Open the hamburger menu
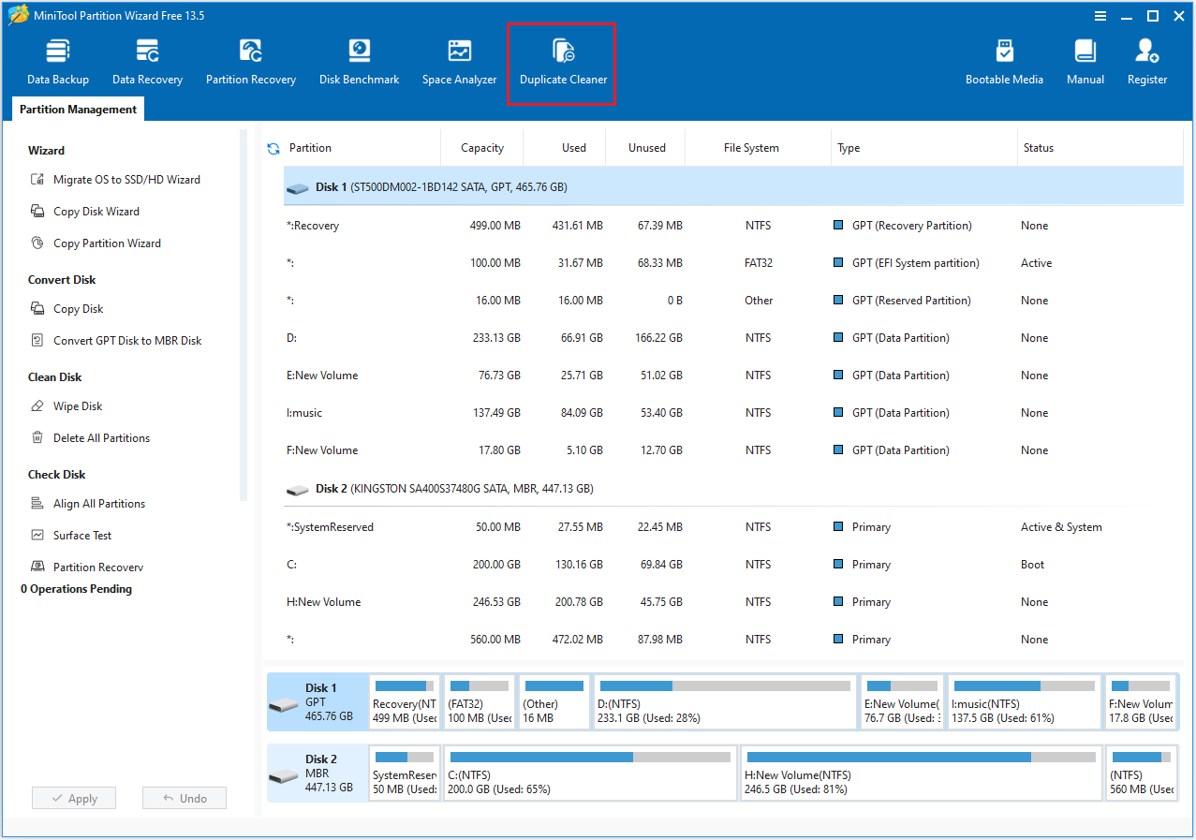This screenshot has width=1196, height=840. [x=1100, y=15]
